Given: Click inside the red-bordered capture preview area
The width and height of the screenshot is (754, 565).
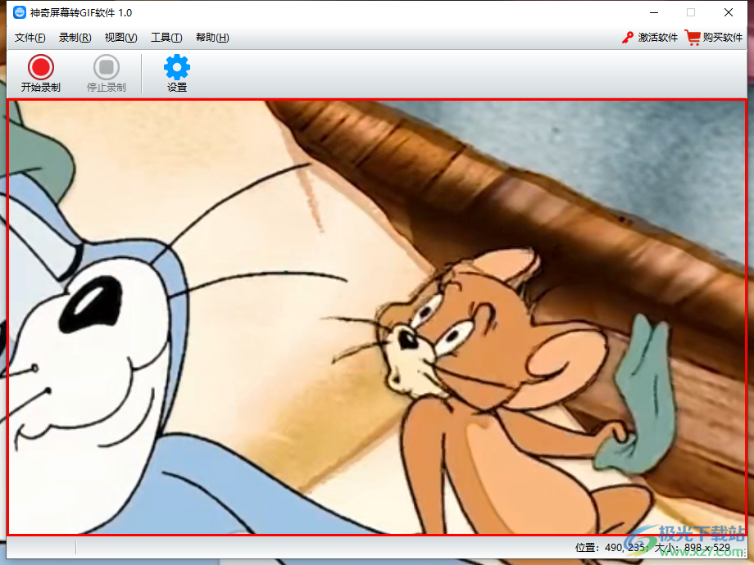Looking at the screenshot, I should (376, 317).
